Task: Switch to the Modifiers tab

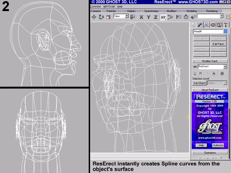Action: tap(171, 11)
